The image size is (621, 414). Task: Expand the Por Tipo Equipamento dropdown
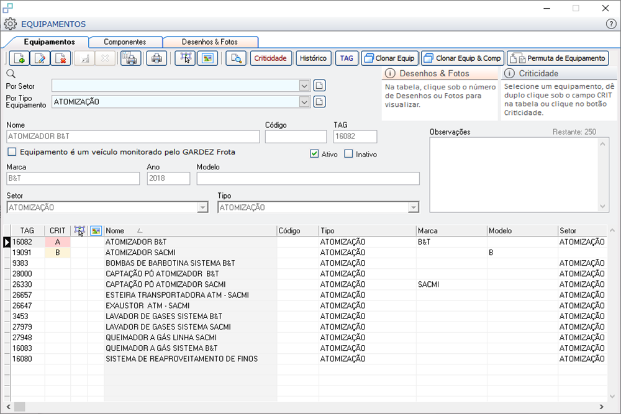point(304,102)
